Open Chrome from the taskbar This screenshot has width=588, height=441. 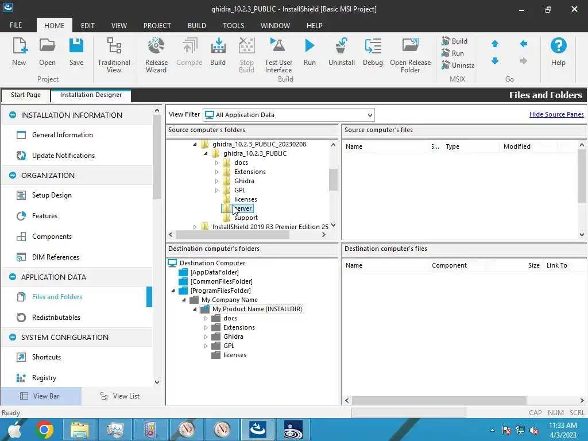coord(44,430)
